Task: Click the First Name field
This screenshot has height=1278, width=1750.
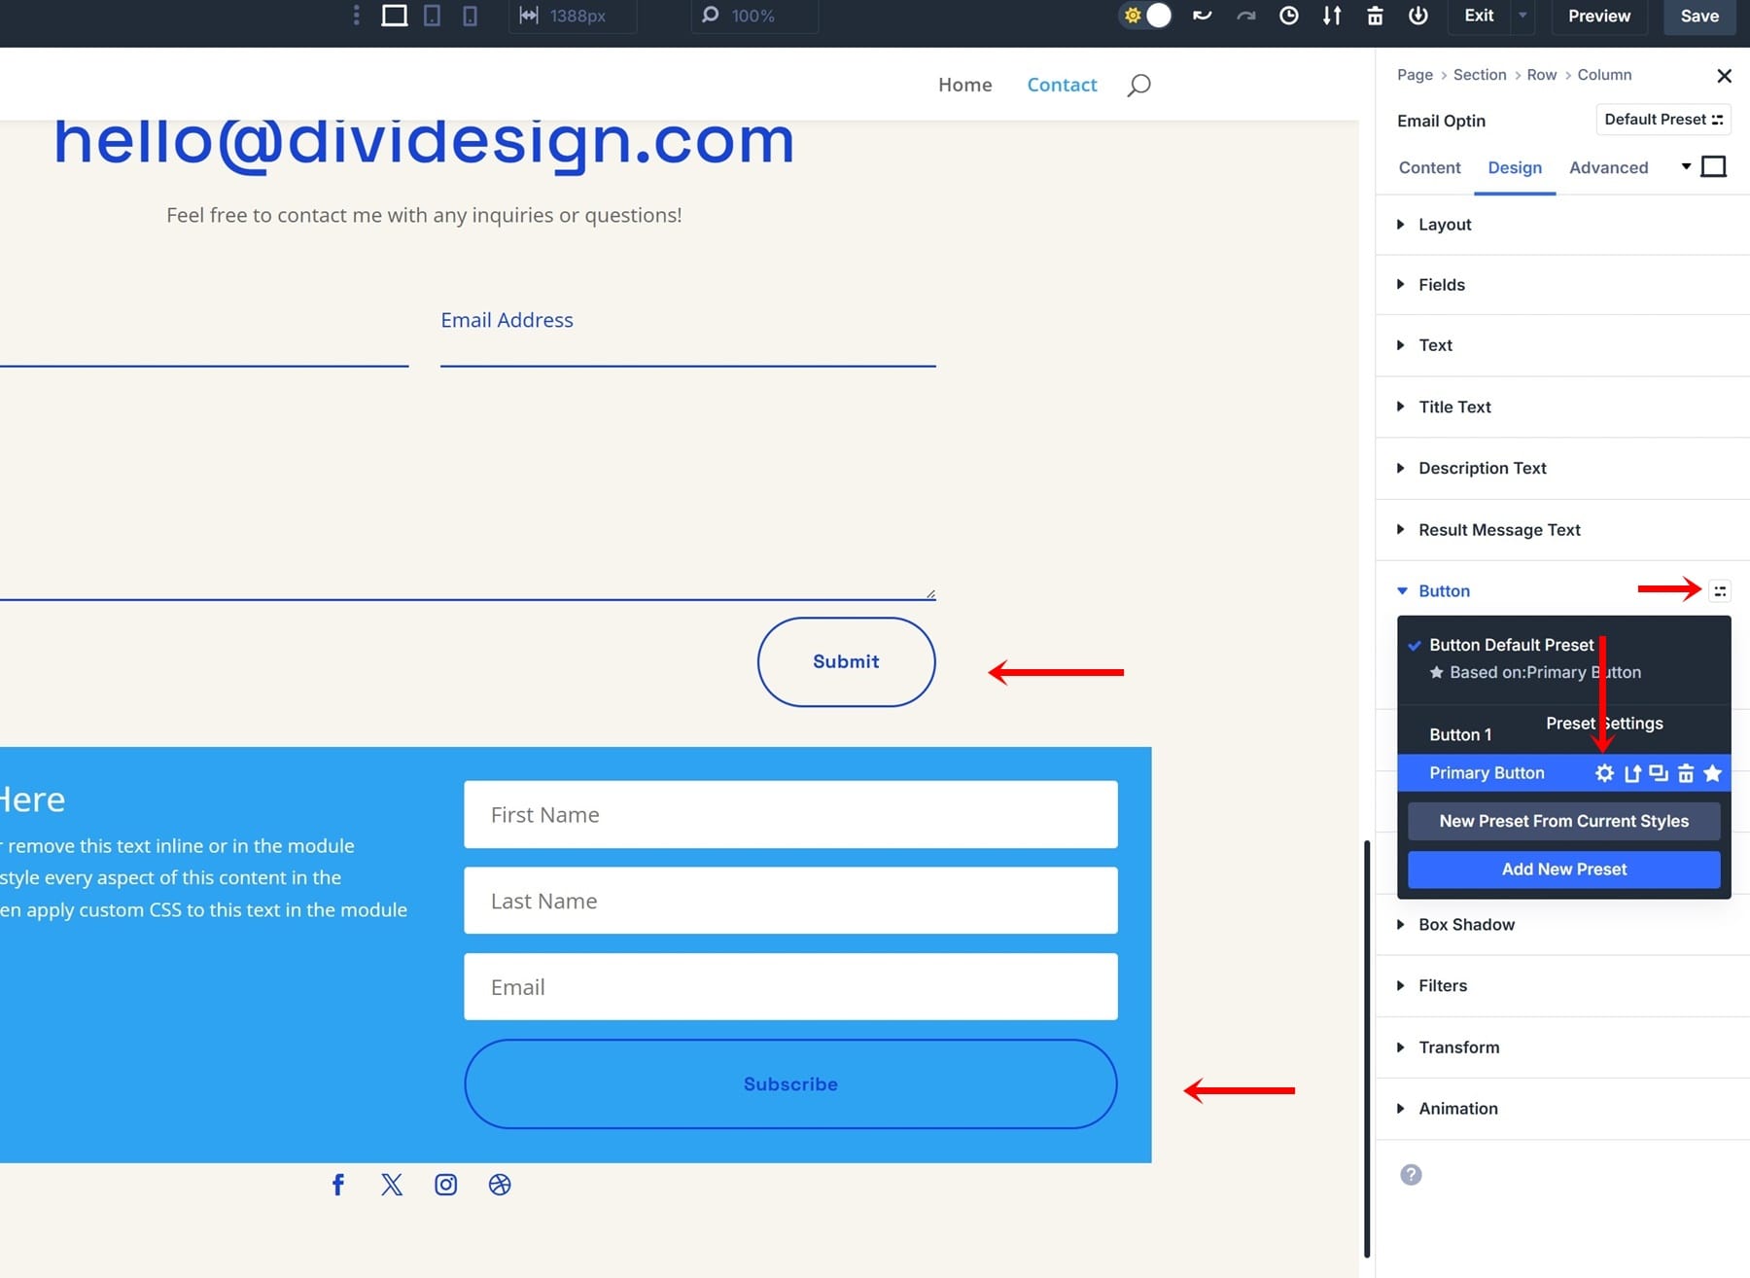Action: [x=790, y=815]
